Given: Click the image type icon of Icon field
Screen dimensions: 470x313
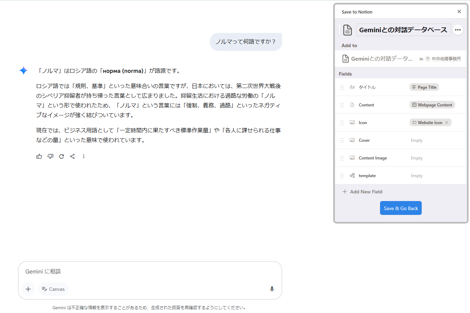Looking at the screenshot, I should pyautogui.click(x=352, y=122).
